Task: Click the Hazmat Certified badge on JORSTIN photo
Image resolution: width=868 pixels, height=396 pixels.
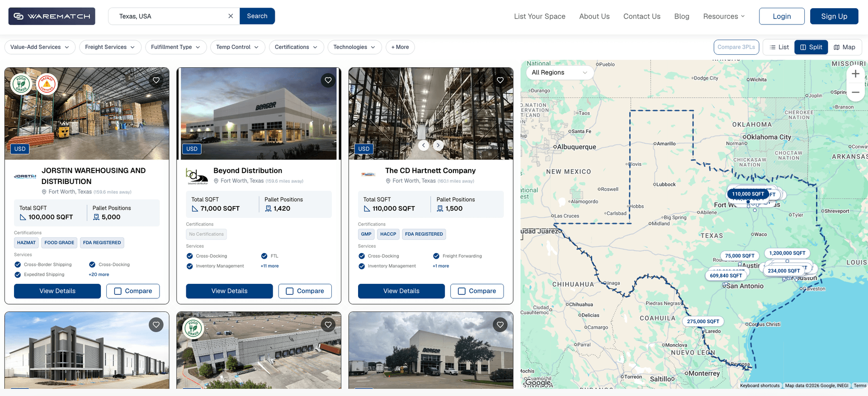Action: (47, 84)
